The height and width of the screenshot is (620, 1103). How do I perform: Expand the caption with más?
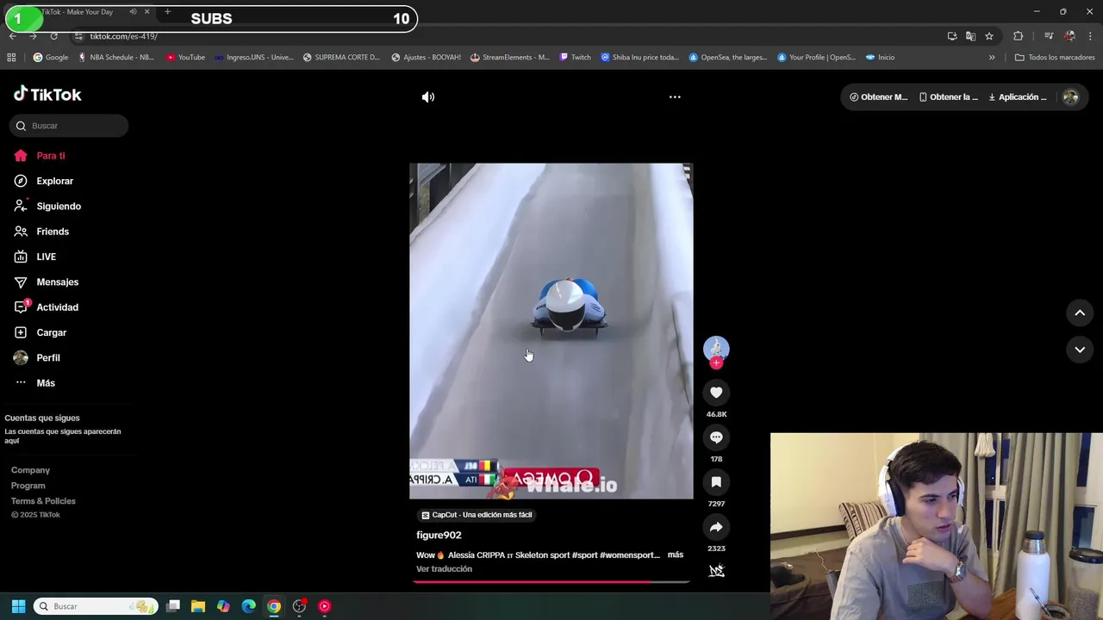[676, 555]
